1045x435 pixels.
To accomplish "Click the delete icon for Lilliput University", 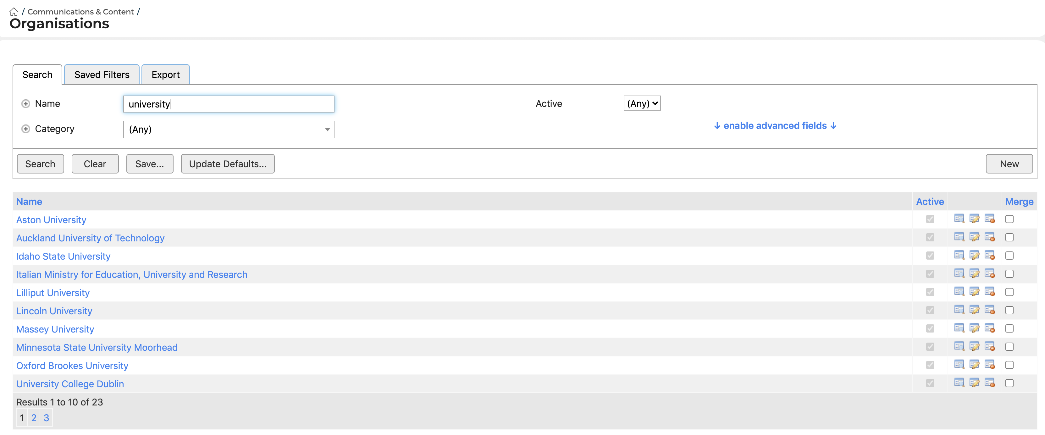I will pos(989,292).
